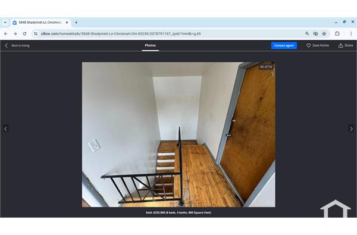The image size is (357, 235).
Task: Close the 5848 Shadymist Ln tab
Action: pos(67,23)
